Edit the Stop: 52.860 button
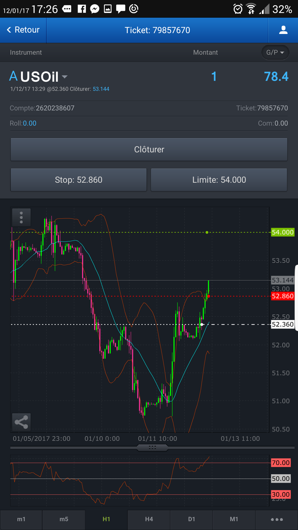298x530 pixels. click(x=79, y=180)
